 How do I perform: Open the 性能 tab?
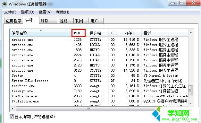tap(65, 21)
